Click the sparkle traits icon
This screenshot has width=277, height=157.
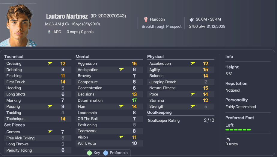point(228,139)
